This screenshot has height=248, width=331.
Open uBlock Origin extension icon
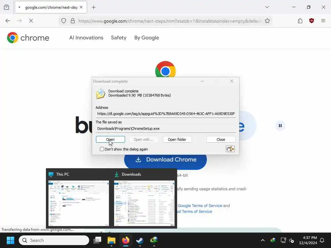click(312, 21)
